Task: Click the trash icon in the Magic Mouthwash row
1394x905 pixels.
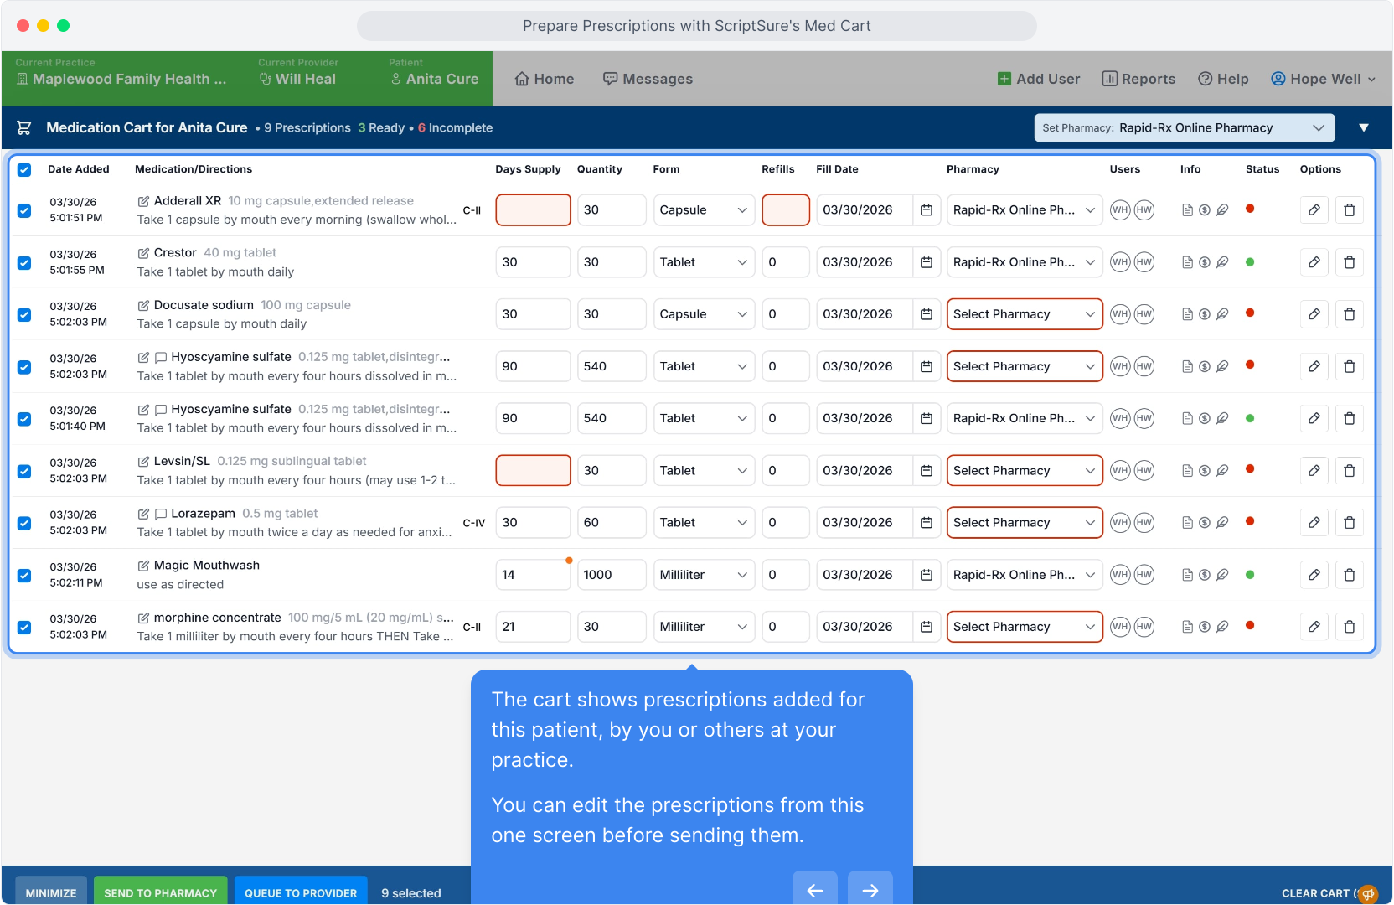Action: coord(1350,575)
